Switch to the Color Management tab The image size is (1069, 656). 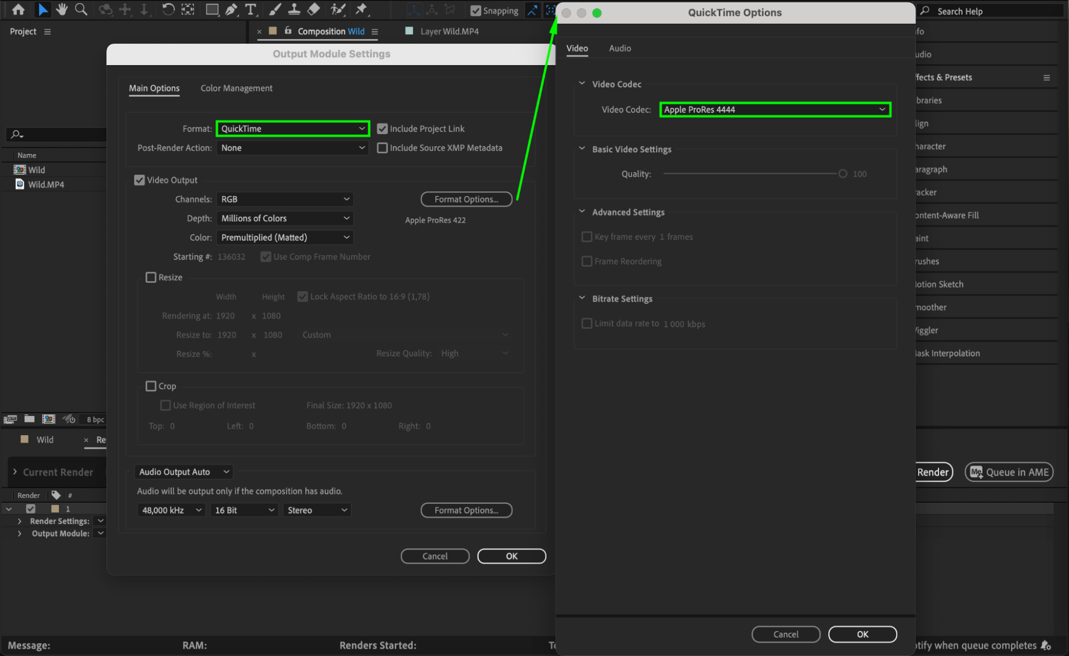pos(236,88)
